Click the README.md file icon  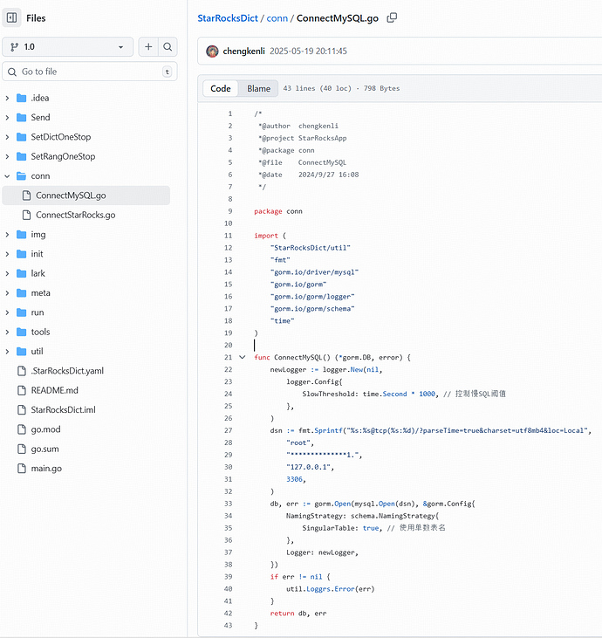point(21,390)
